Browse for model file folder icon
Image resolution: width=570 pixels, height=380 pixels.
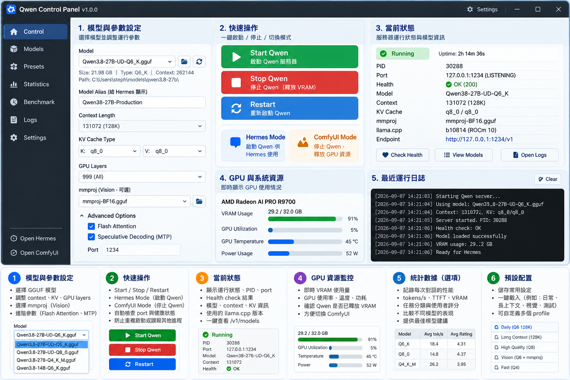(x=184, y=62)
